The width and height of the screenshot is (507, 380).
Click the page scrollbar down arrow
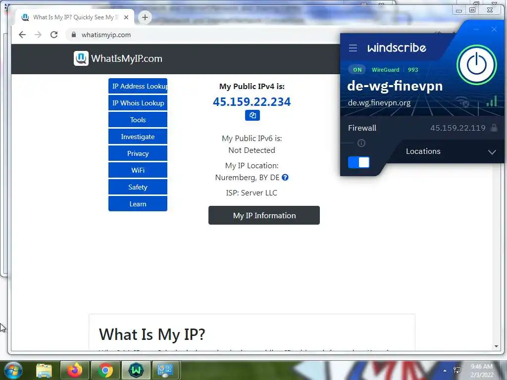click(x=496, y=346)
